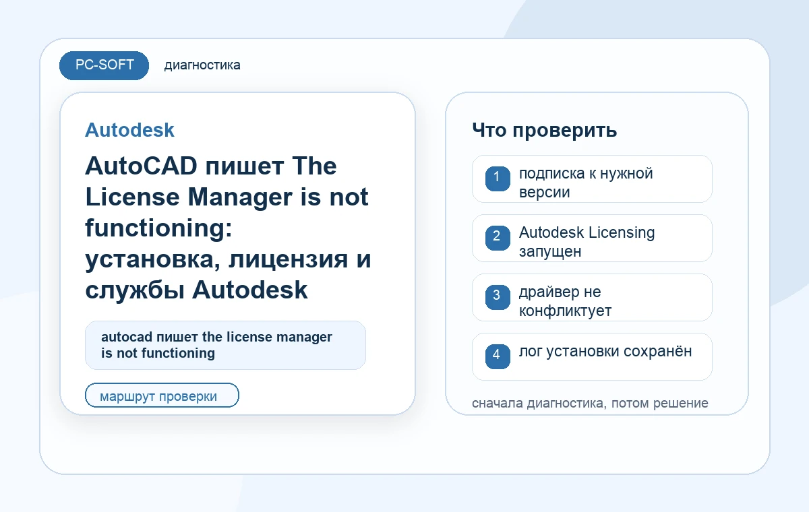809x512 pixels.
Task: Select 'Autodesk Licensing запущен' item
Action: tap(592, 238)
